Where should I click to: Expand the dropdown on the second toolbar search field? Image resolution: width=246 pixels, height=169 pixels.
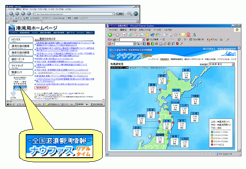134,43
